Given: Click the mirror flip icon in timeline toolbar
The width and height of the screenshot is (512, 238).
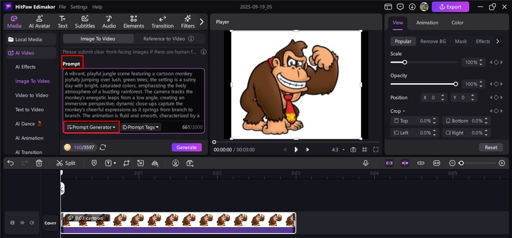Looking at the screenshot, I should [x=155, y=163].
